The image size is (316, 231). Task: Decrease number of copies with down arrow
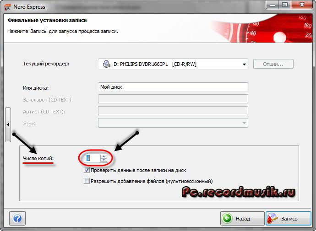104,160
